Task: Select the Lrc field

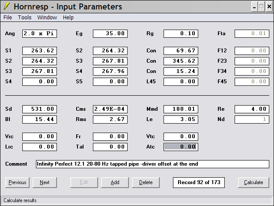Action: (x=39, y=147)
